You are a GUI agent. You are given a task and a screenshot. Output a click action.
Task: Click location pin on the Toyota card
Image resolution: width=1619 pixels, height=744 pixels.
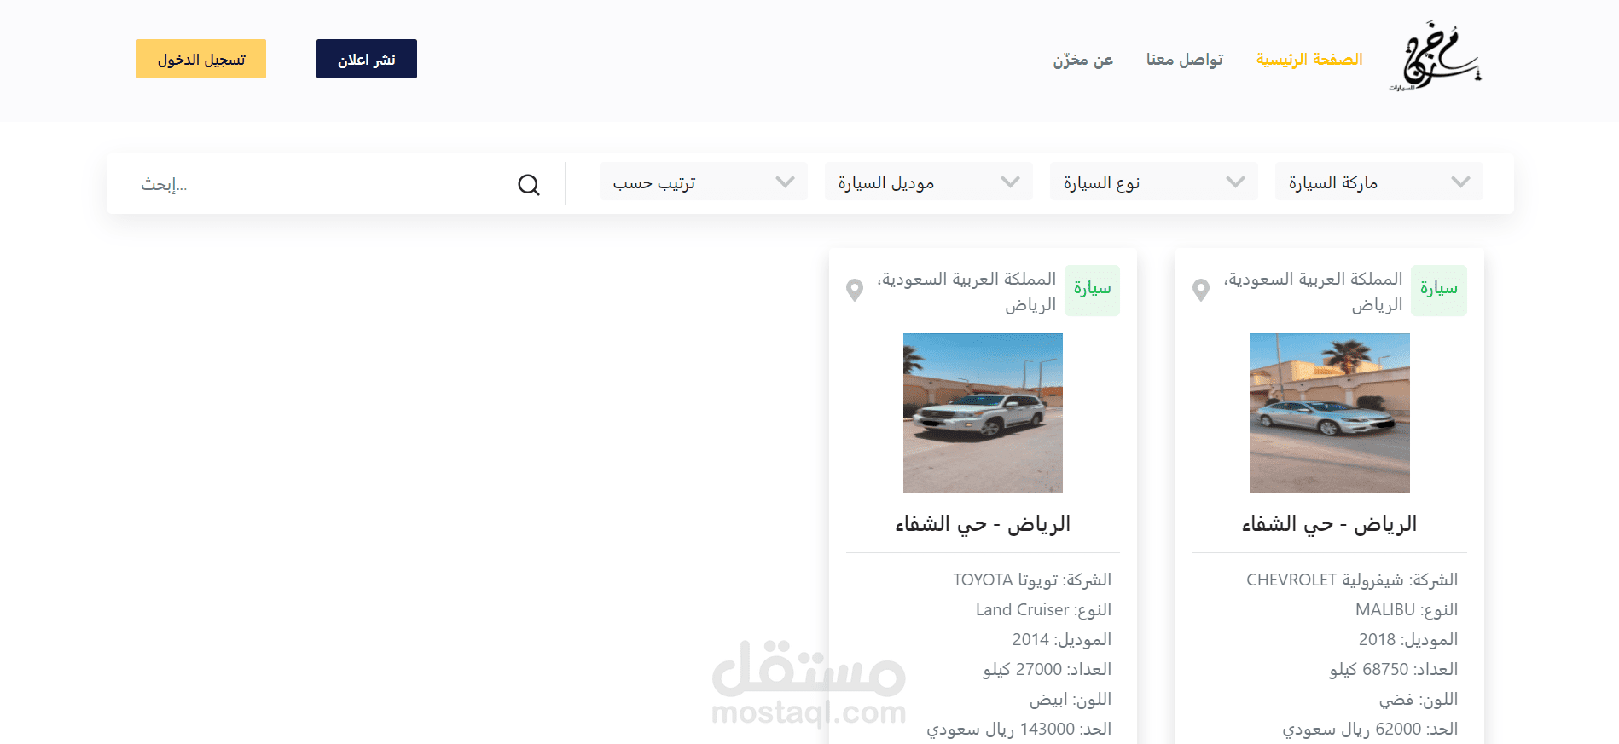[x=855, y=291]
